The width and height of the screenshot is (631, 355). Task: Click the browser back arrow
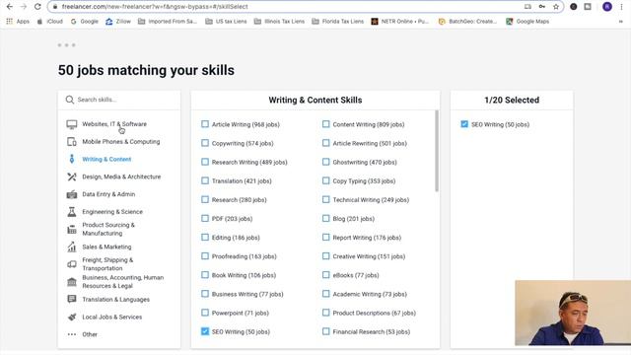tap(10, 7)
